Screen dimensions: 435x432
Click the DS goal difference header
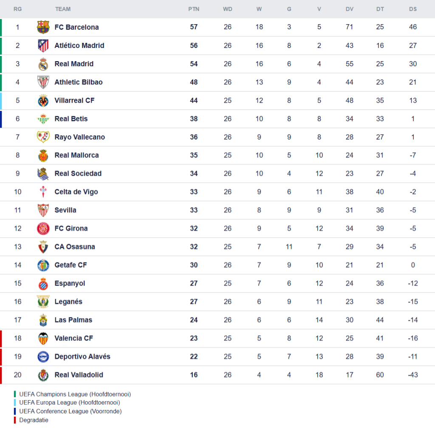point(413,9)
